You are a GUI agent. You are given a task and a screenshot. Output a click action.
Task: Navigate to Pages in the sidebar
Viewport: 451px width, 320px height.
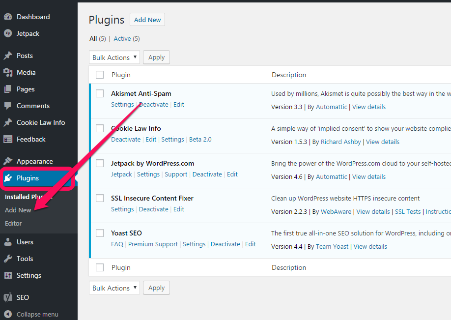(26, 89)
